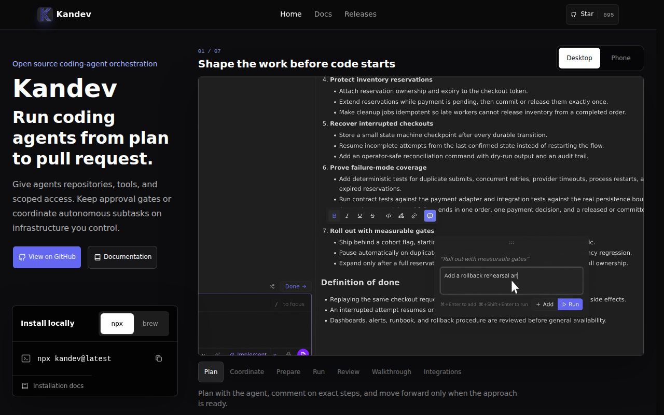Click the microphone icon in chat input
The height and width of the screenshot is (415, 664).
[x=288, y=354]
